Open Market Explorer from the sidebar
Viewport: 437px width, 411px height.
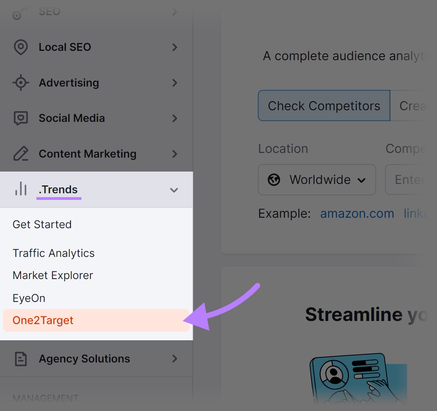pyautogui.click(x=53, y=275)
